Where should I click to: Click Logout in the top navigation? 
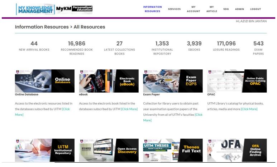(255, 9)
